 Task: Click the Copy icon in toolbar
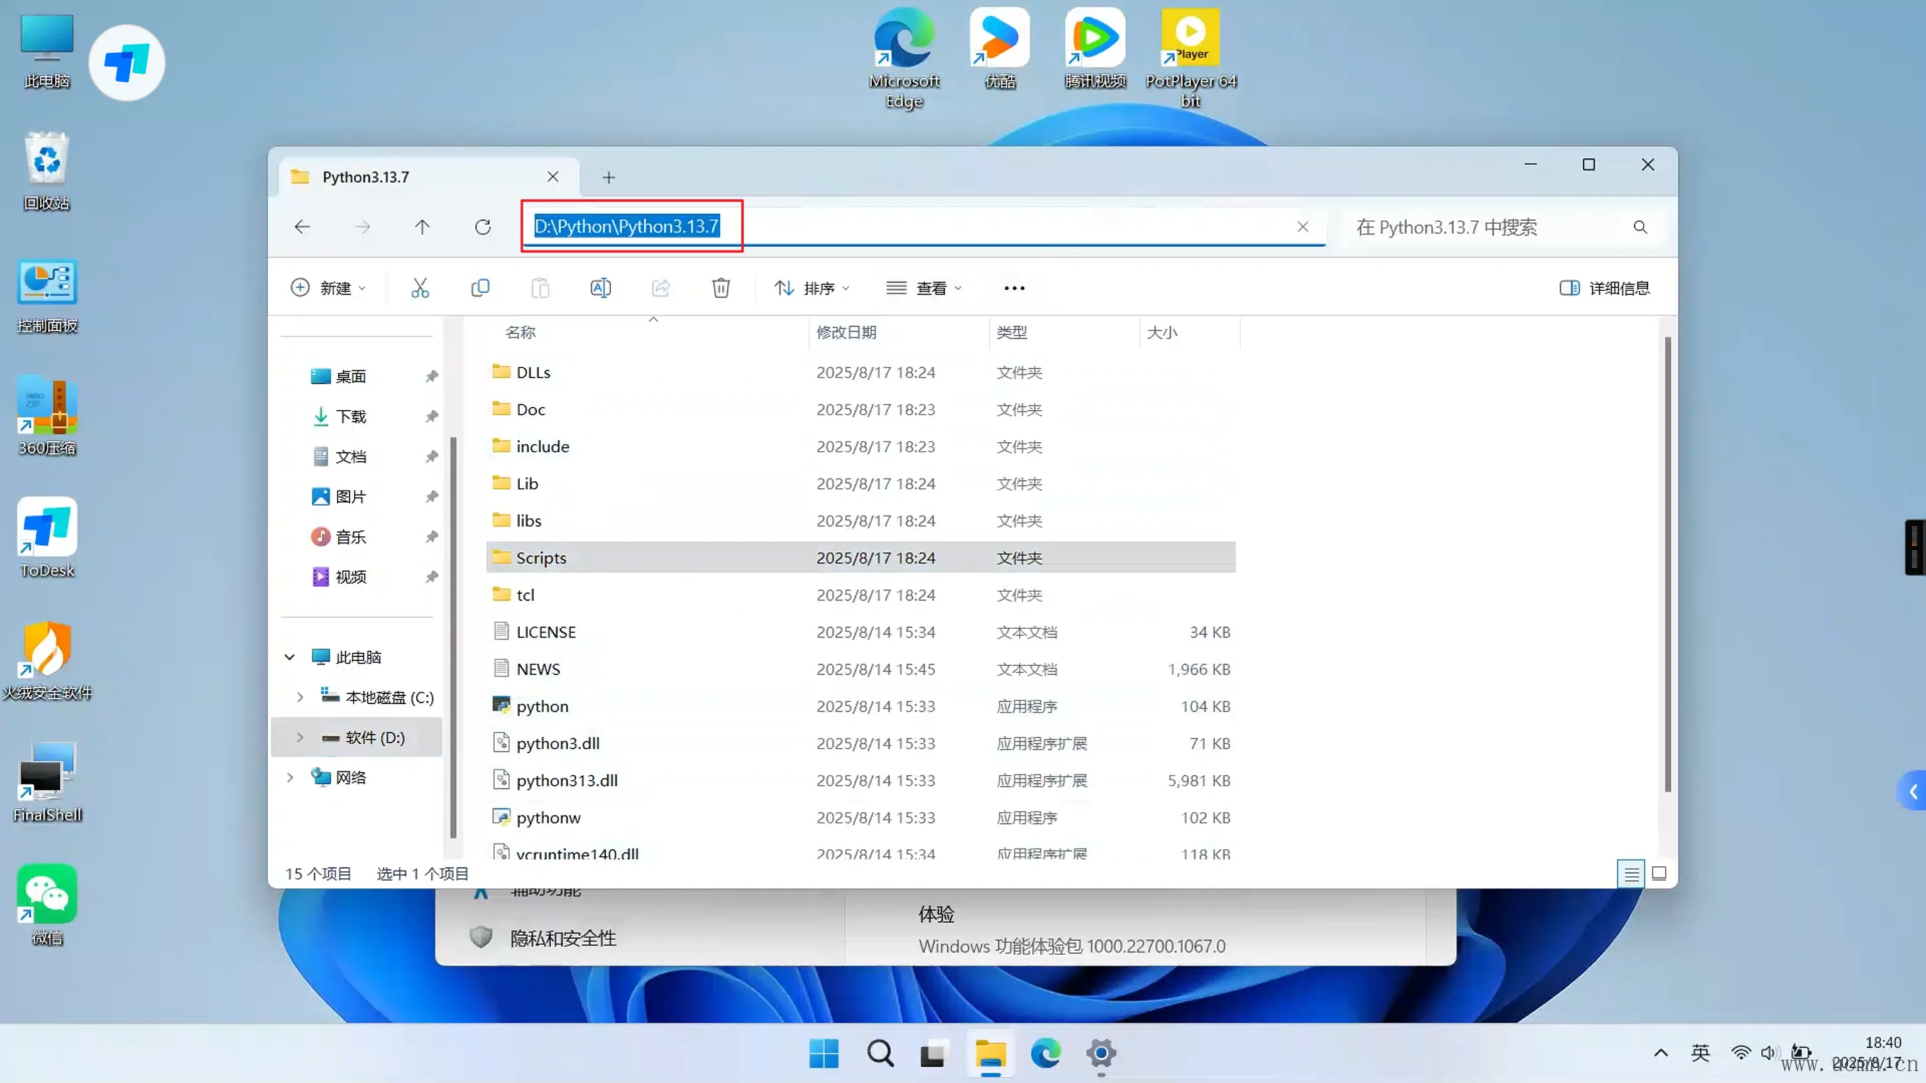click(x=480, y=288)
